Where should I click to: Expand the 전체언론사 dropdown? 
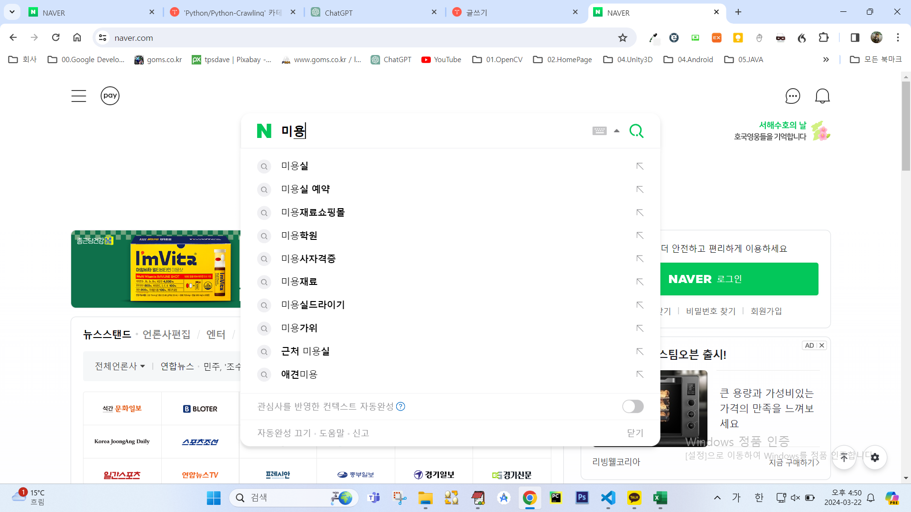pyautogui.click(x=120, y=366)
